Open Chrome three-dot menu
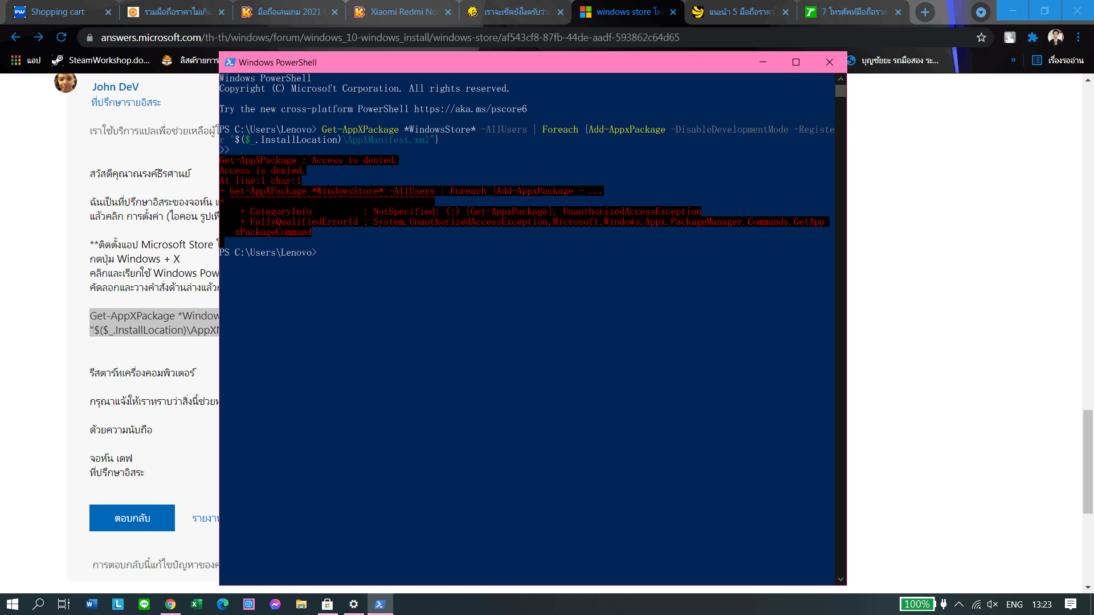 click(1078, 37)
